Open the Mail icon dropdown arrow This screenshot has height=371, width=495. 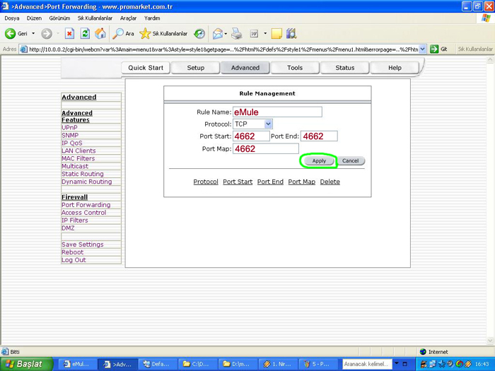click(x=226, y=33)
